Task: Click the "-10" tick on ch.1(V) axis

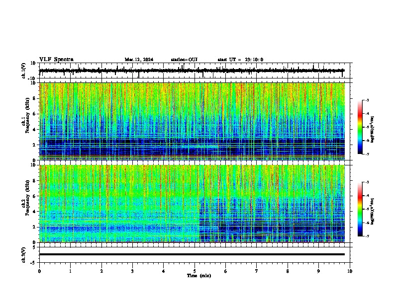Action: (32, 78)
